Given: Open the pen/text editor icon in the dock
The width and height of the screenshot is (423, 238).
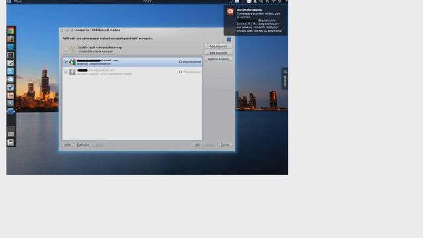Looking at the screenshot, I should pos(11,63).
